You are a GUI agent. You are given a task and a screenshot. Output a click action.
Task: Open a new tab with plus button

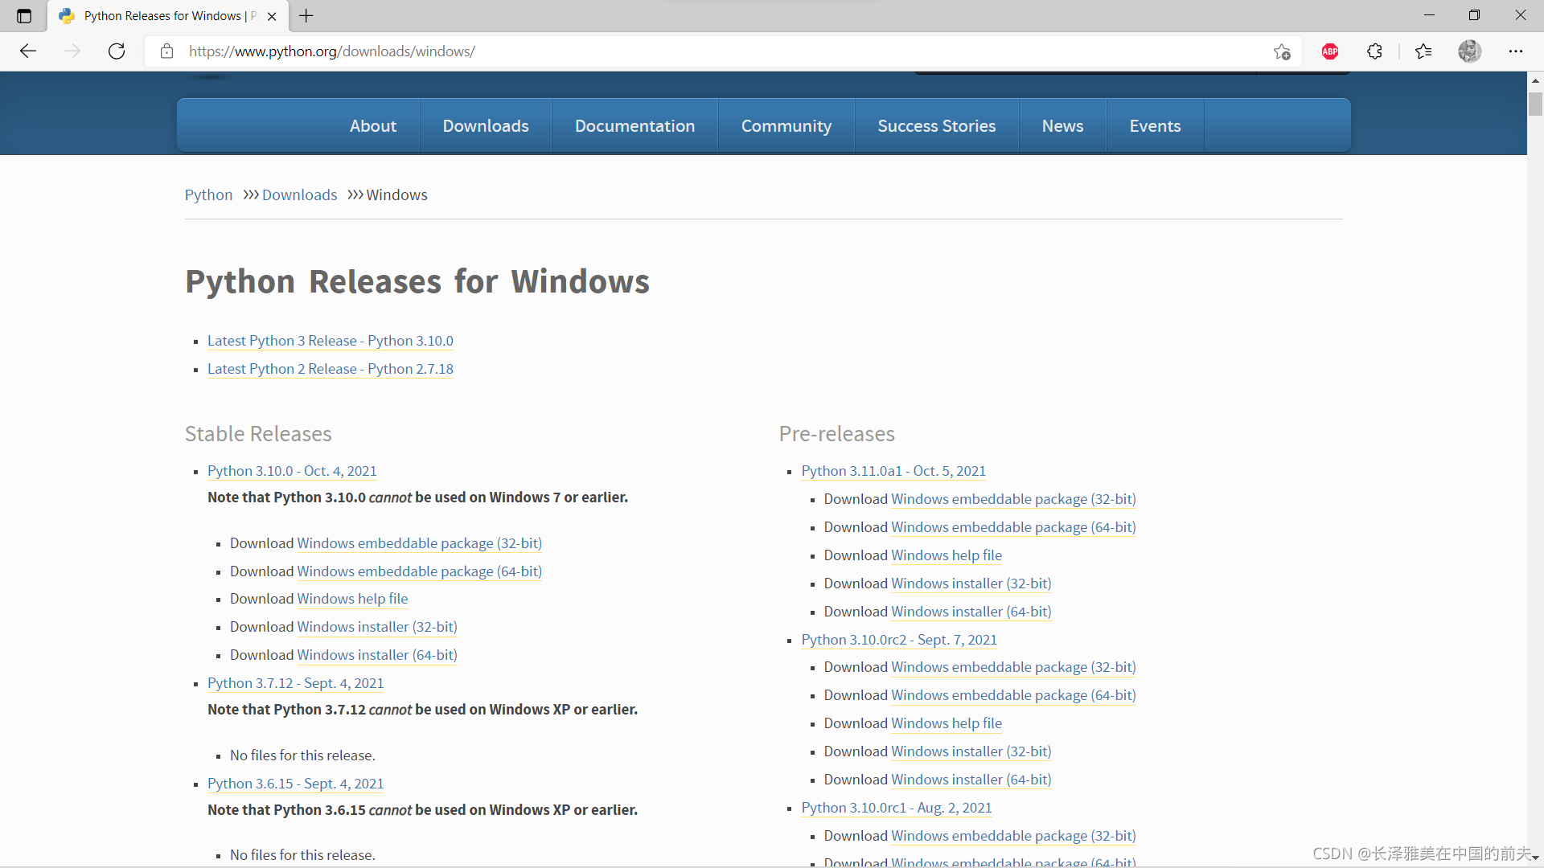coord(306,16)
